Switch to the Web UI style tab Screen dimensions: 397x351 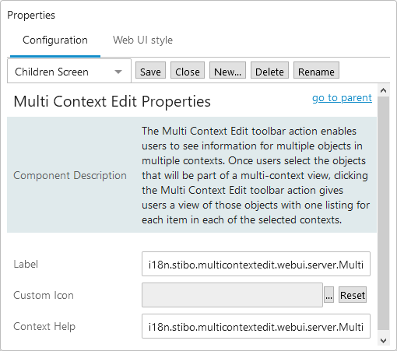click(x=142, y=40)
